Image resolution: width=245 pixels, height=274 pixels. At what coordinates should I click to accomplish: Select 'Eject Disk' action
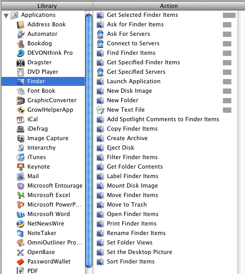tap(121, 148)
